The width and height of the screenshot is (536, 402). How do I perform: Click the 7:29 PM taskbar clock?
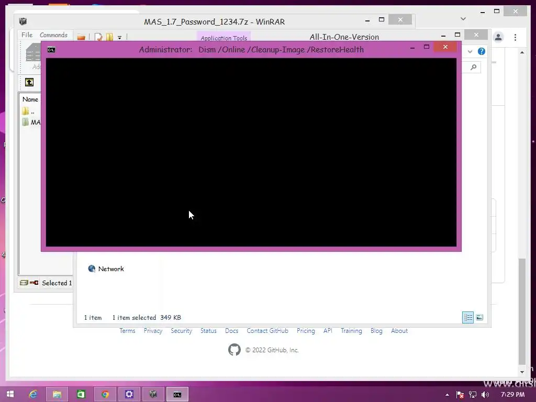pyautogui.click(x=512, y=395)
